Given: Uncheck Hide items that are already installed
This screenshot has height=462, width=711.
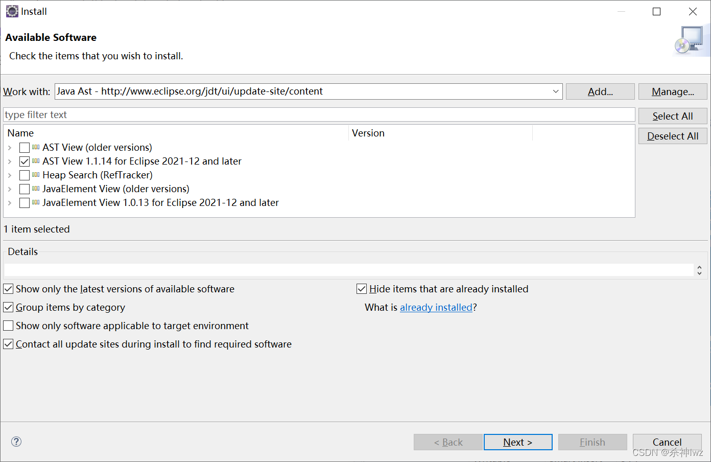Looking at the screenshot, I should pos(362,289).
